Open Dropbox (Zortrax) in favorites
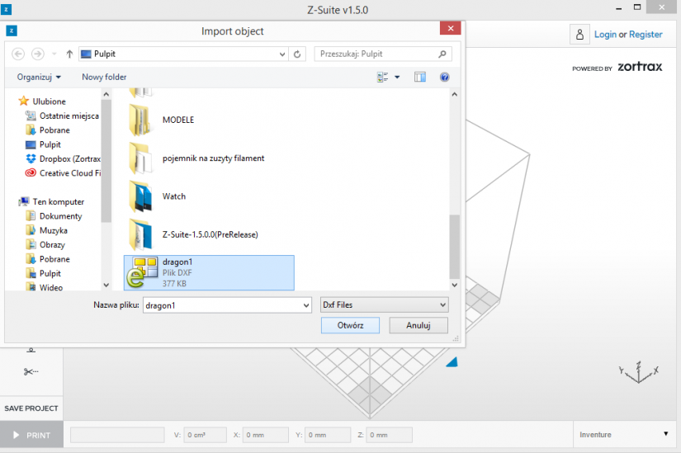The width and height of the screenshot is (681, 453). (x=63, y=159)
